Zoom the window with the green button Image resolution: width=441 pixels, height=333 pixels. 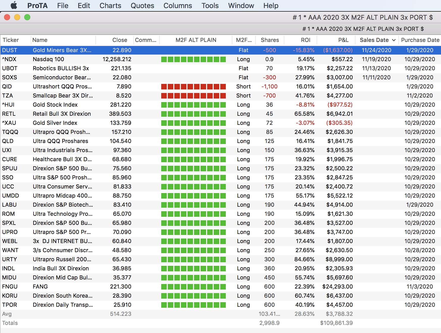click(27, 17)
